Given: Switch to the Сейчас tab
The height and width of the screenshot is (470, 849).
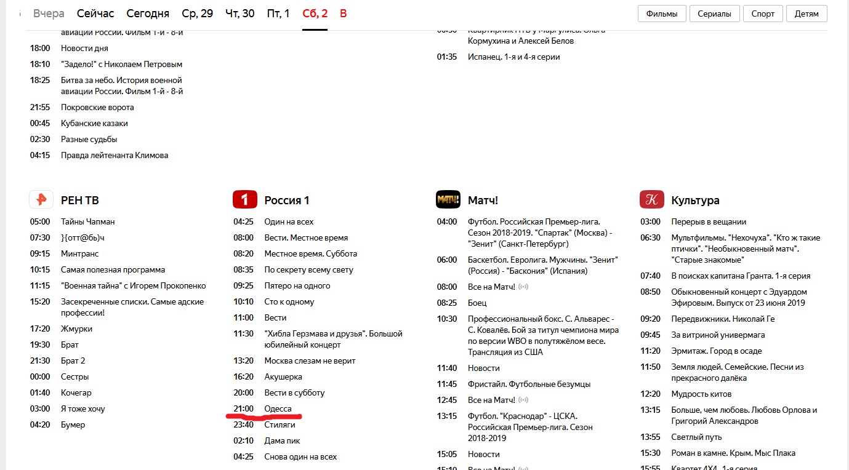Looking at the screenshot, I should pos(95,14).
